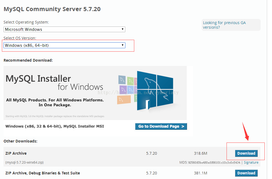Click the MySQL Installer for Windows banner

[x=95, y=93]
